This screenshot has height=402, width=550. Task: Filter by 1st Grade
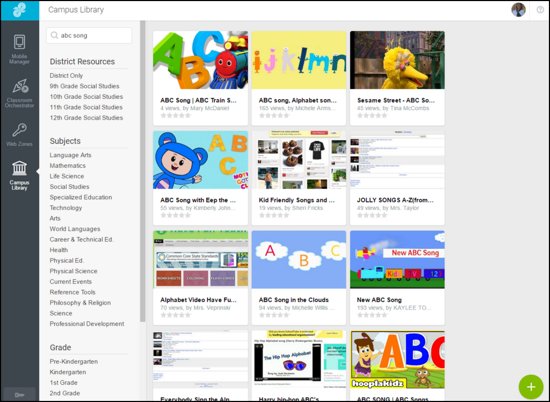click(x=63, y=382)
